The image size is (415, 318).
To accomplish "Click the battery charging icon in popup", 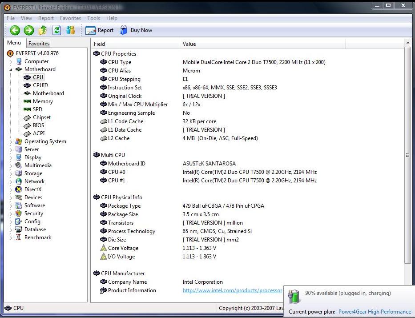I will coord(294,296).
